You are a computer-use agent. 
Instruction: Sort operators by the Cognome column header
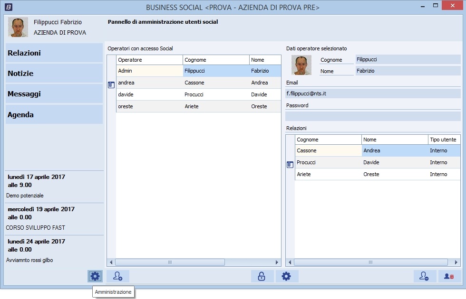[215, 60]
